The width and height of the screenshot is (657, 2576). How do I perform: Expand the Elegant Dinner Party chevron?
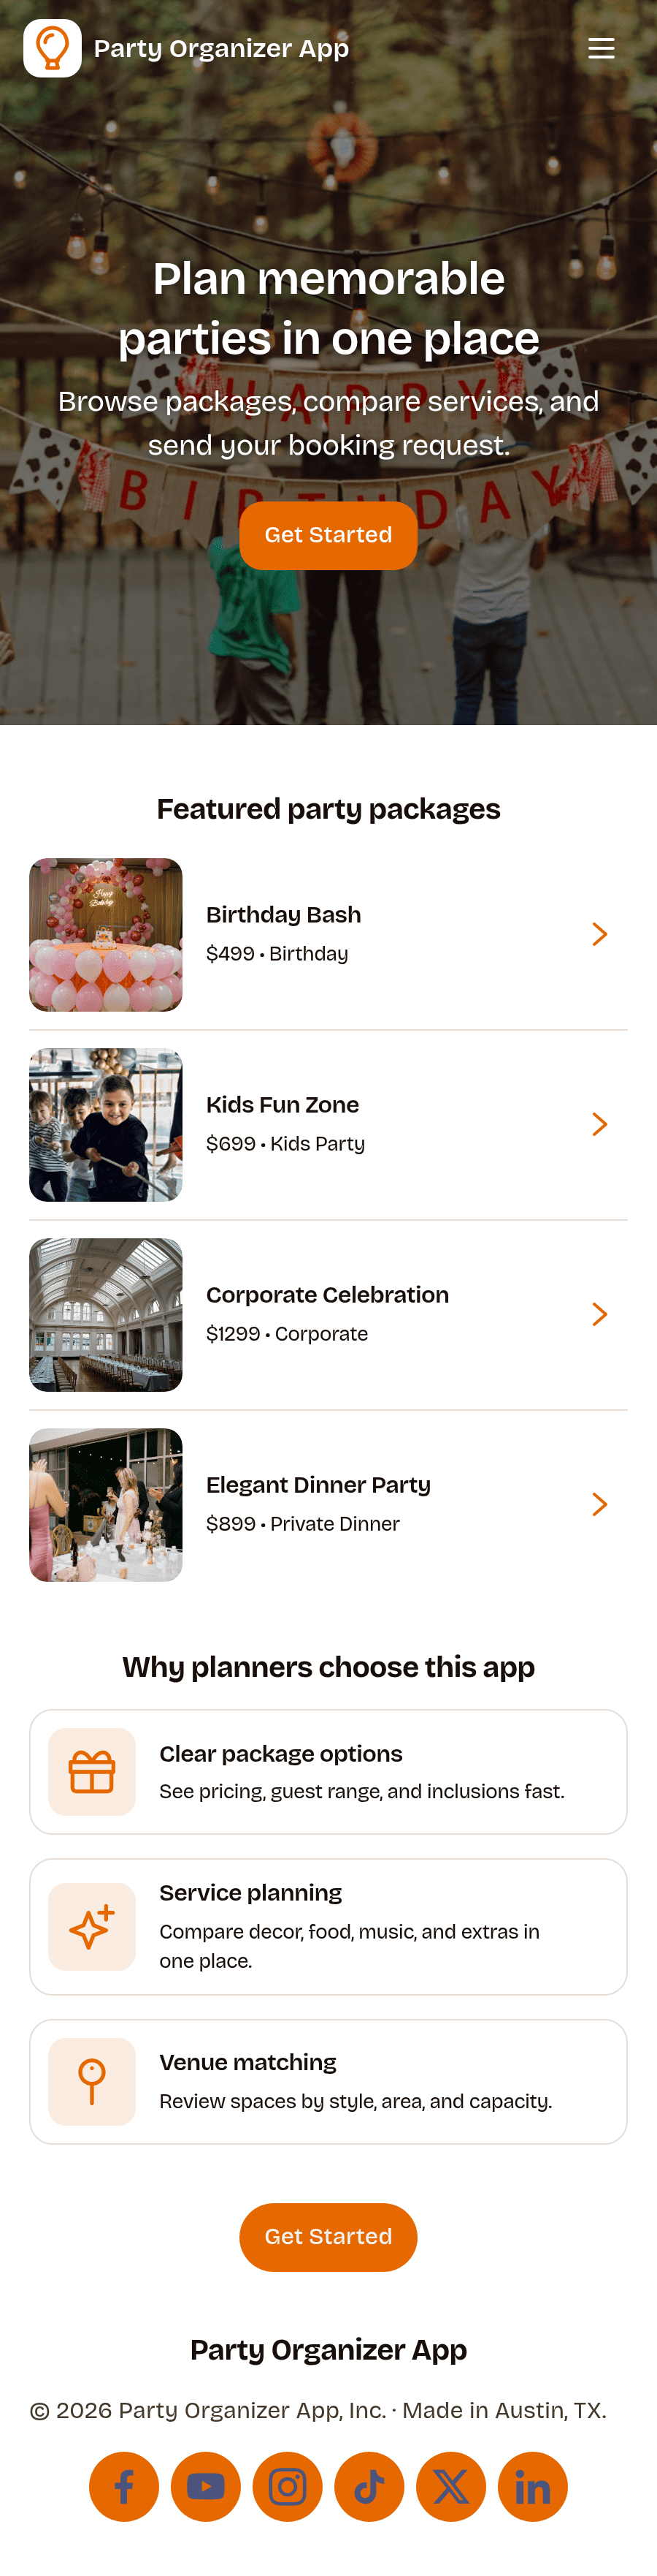[599, 1504]
